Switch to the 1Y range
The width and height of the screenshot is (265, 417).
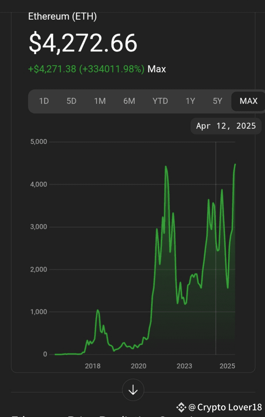click(190, 101)
